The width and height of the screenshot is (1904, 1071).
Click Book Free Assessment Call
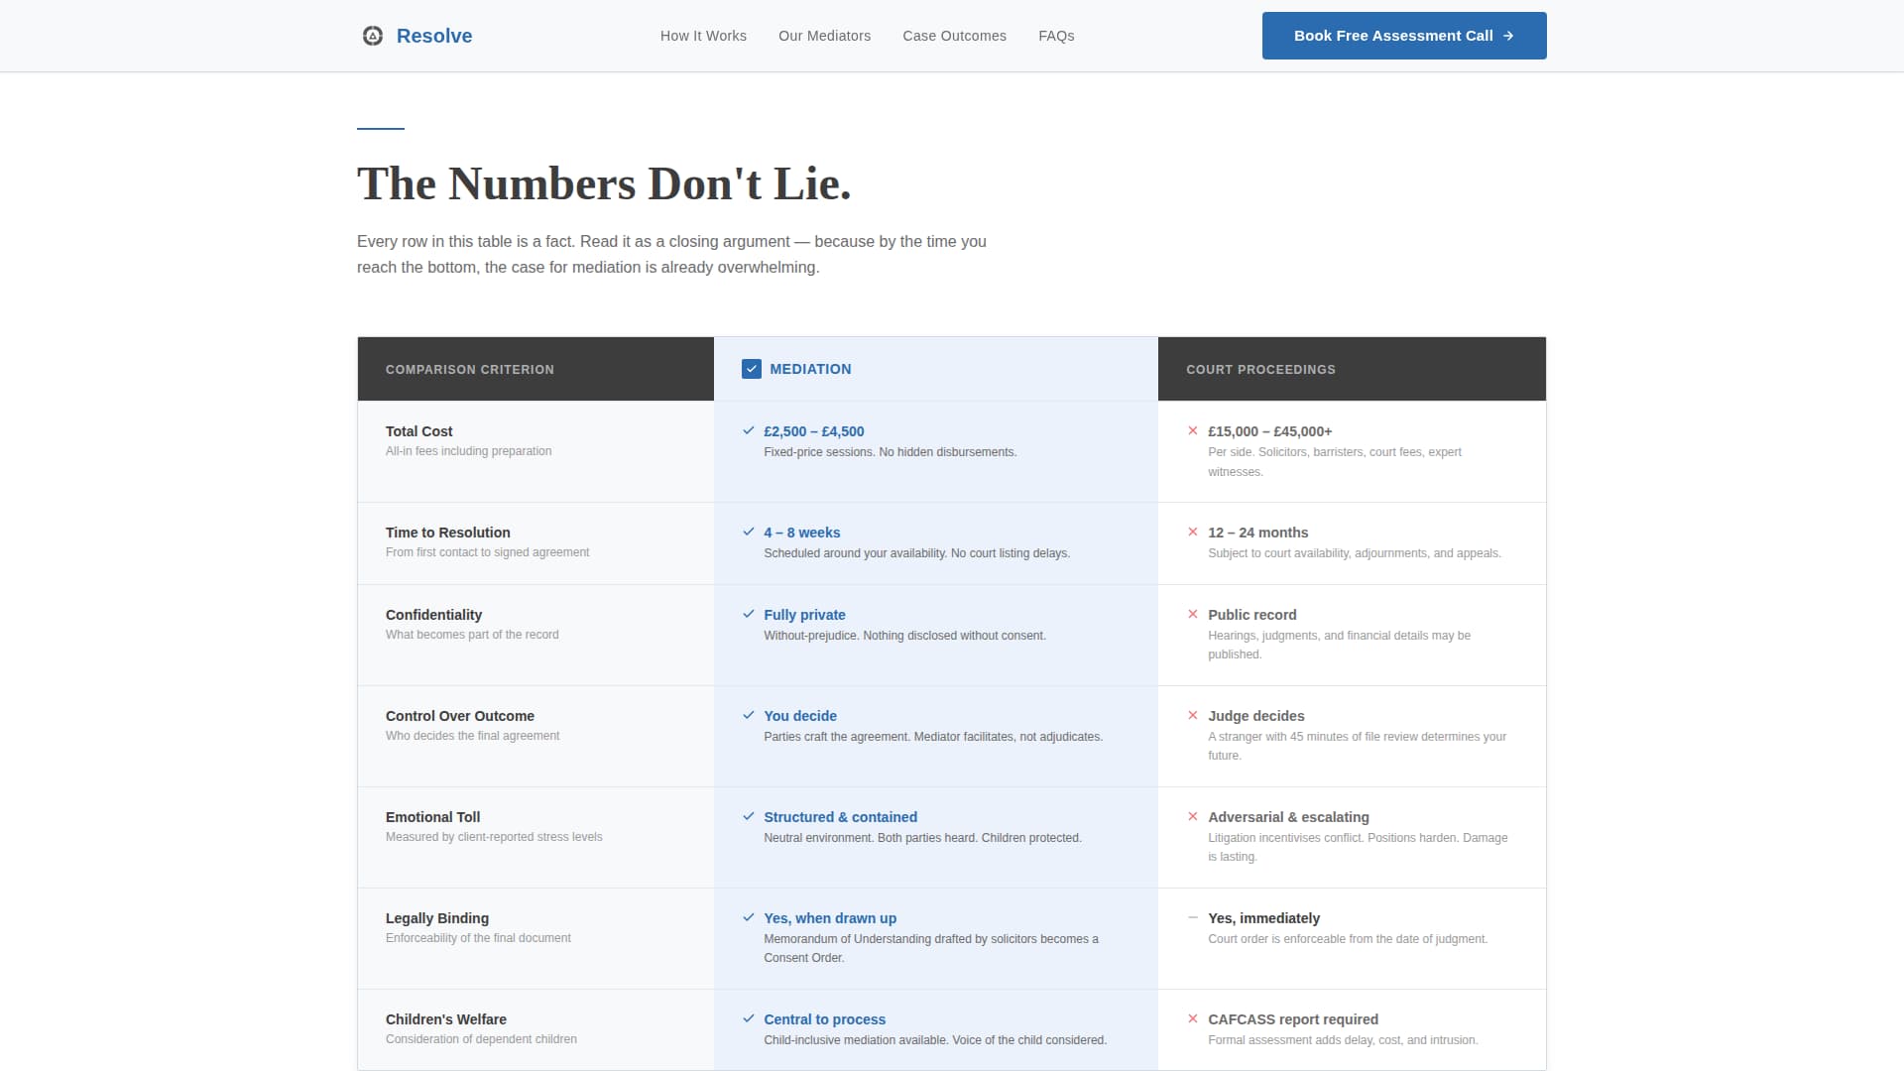click(x=1403, y=35)
